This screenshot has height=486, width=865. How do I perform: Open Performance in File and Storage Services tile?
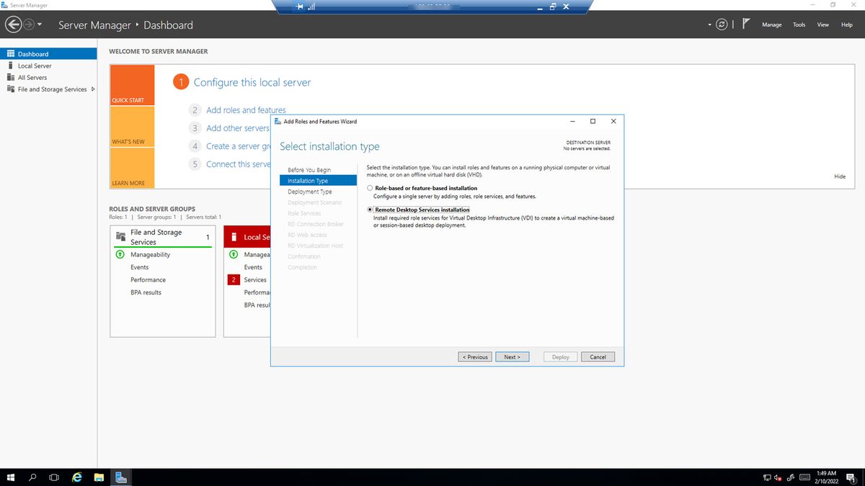[x=148, y=279]
